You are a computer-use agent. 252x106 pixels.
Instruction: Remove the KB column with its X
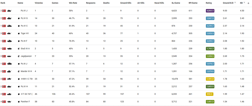[244, 3]
